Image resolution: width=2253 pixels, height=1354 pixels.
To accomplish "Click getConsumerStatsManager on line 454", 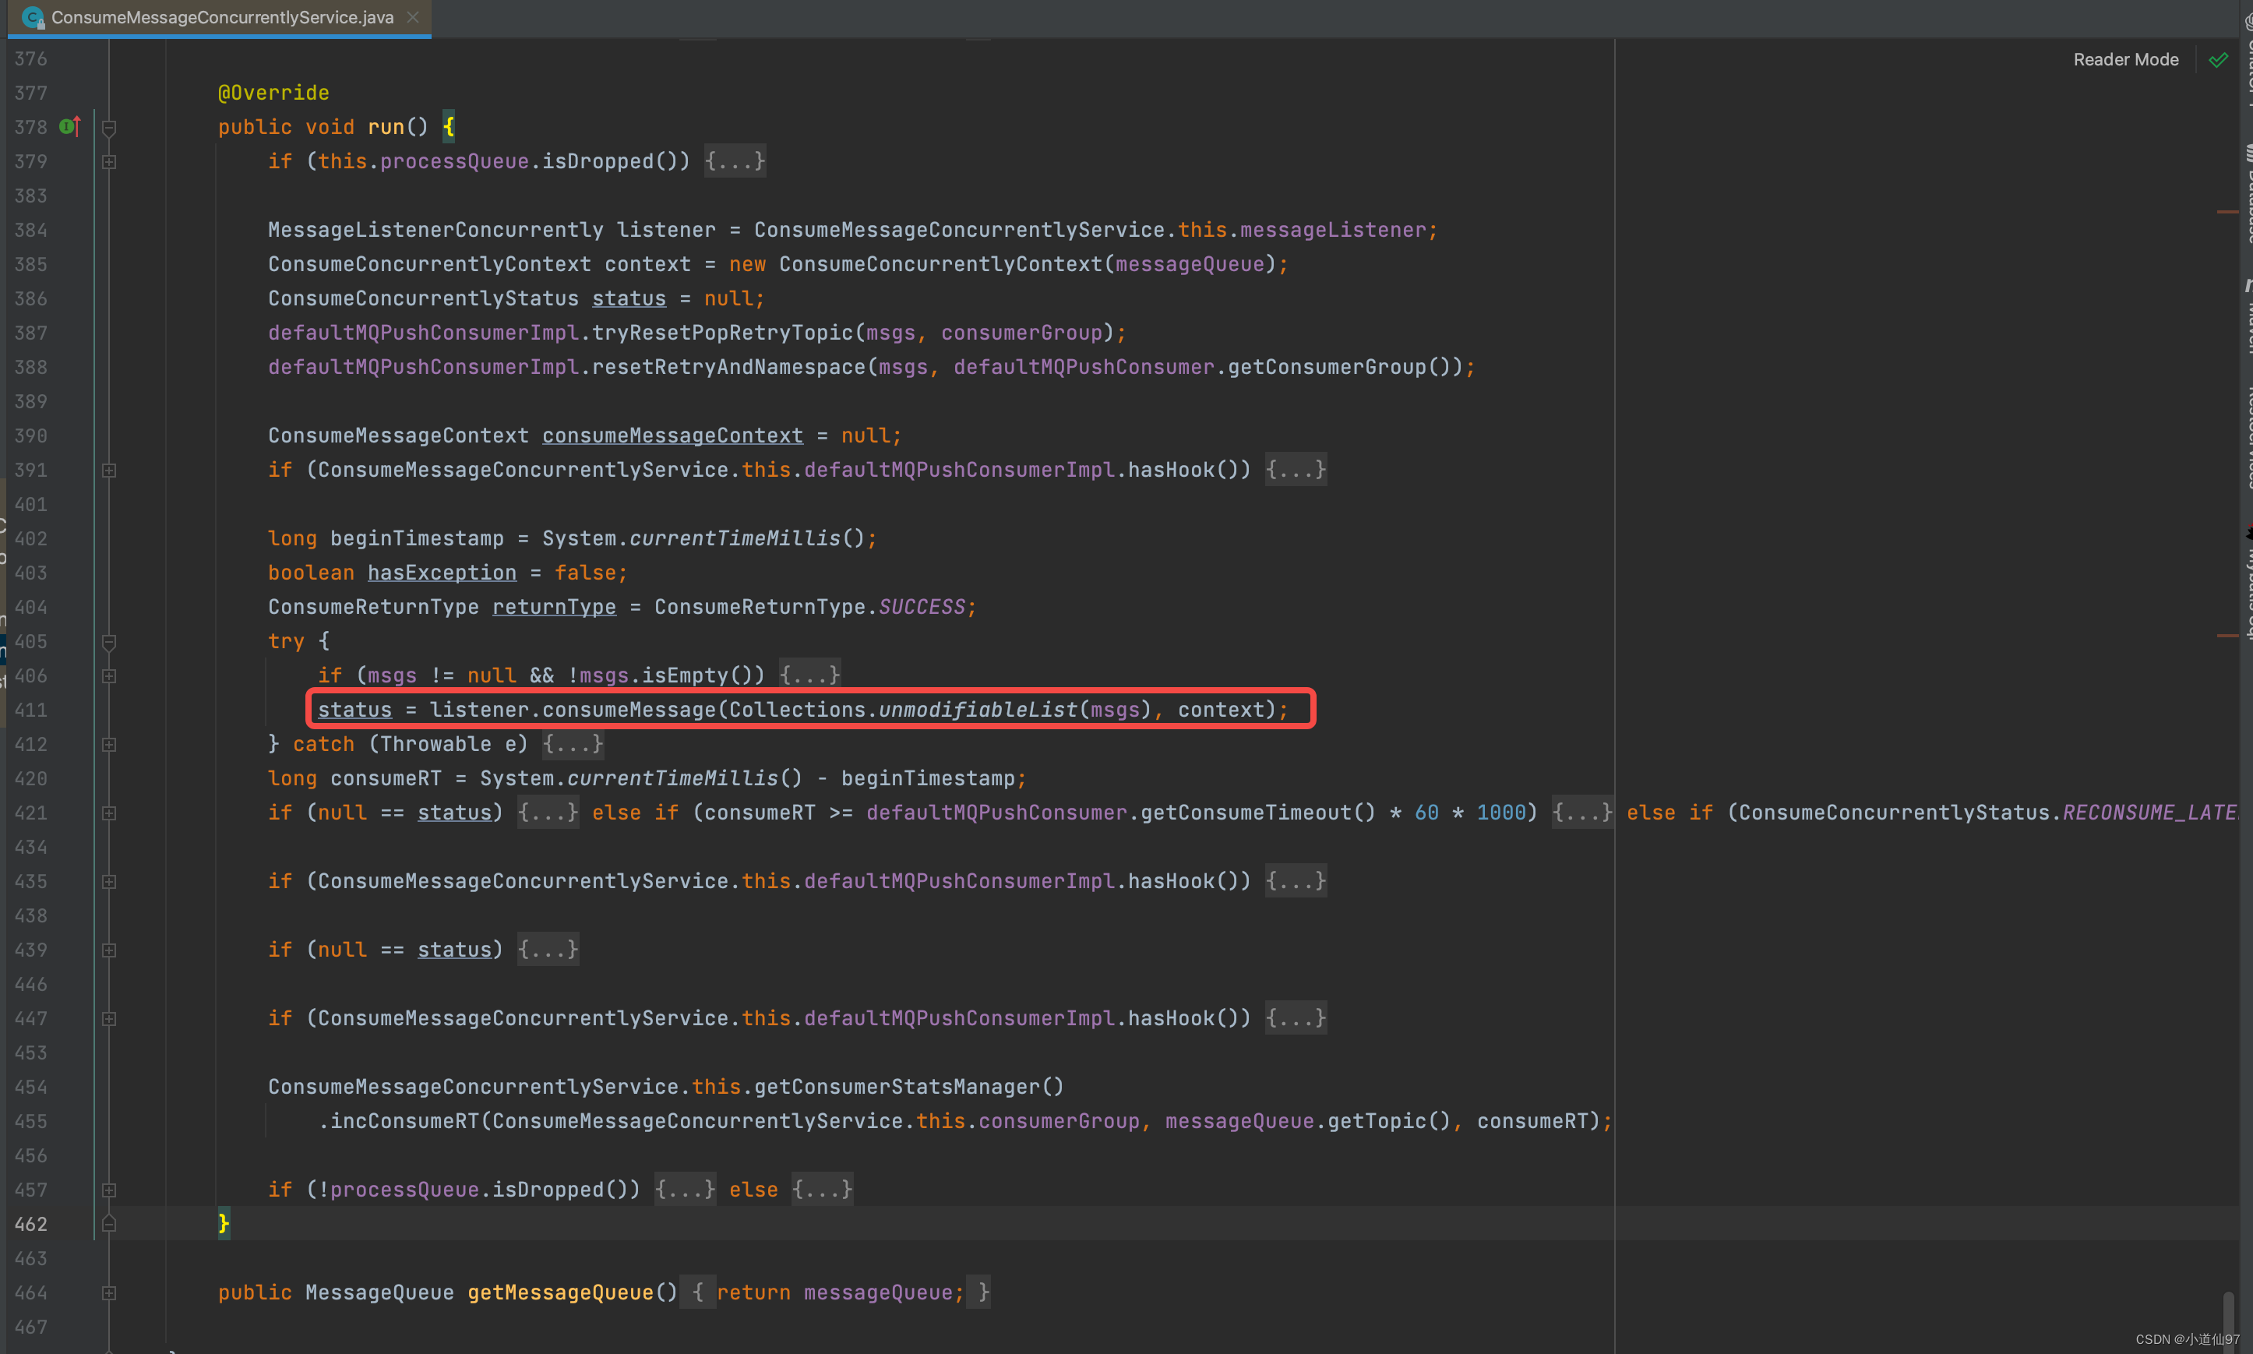I will (897, 1087).
